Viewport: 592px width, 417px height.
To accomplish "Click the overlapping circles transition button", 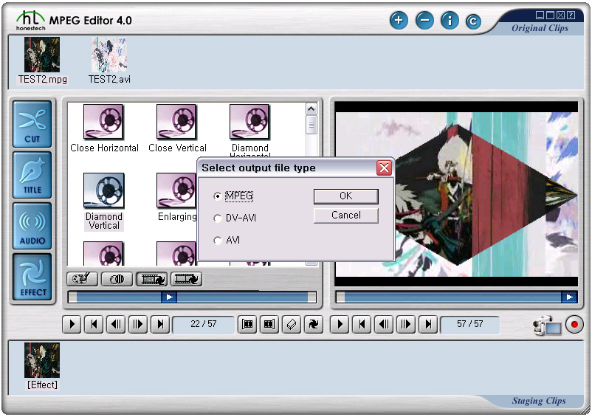I will pos(117,279).
